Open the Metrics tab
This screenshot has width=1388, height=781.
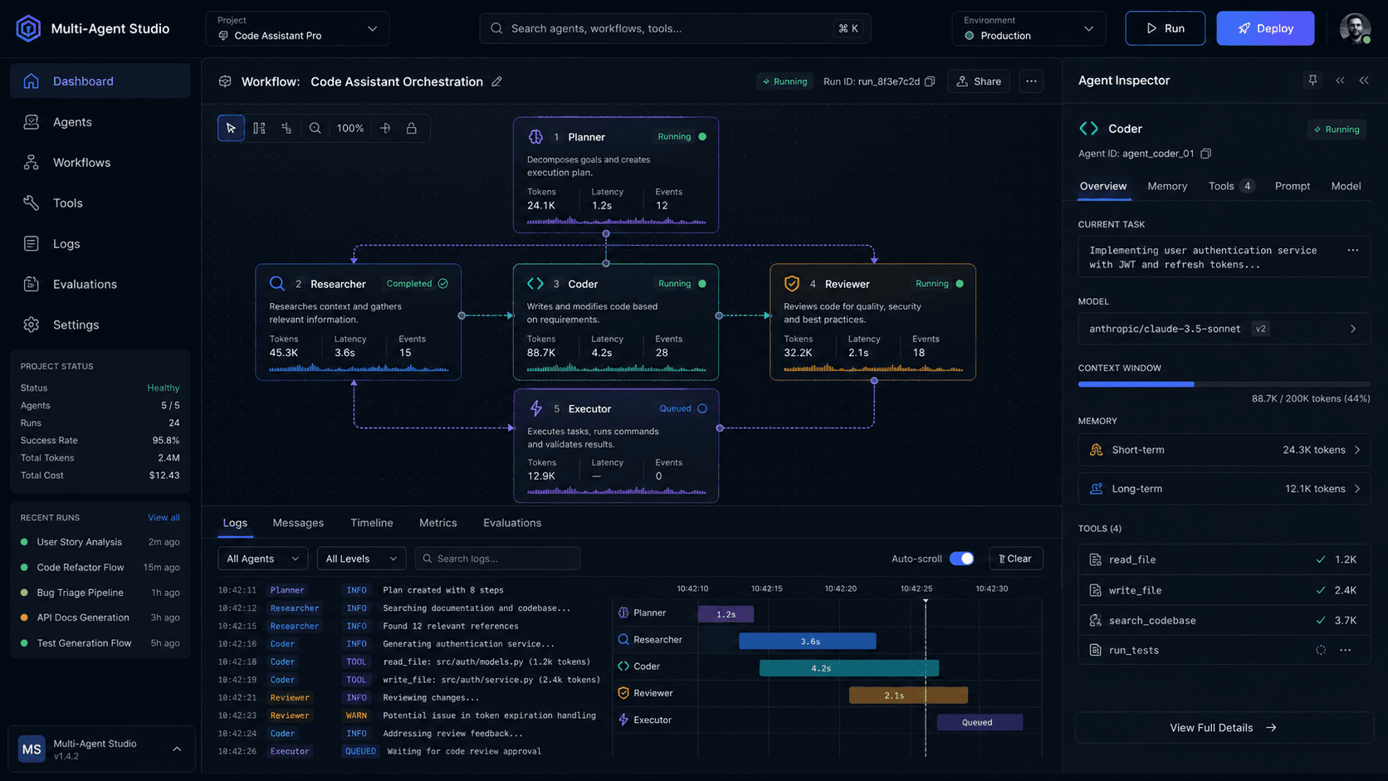pyautogui.click(x=438, y=523)
